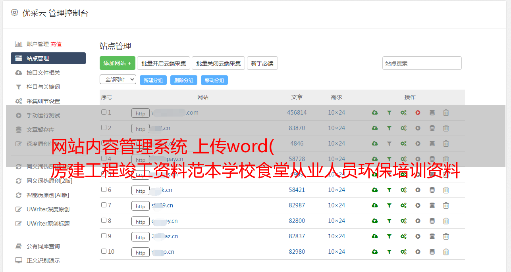Screen dimensions: 511x272
Task: Tick the checkbox for site row 8
Action: [104, 220]
